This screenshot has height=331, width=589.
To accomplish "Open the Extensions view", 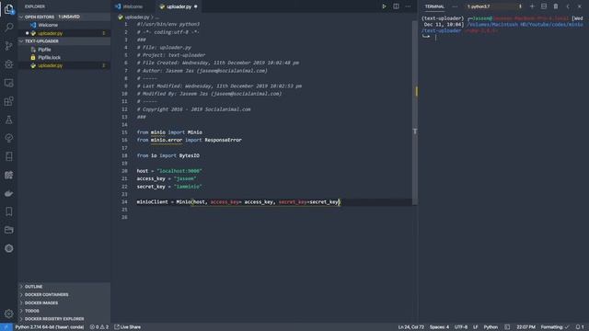I will 9,101.
